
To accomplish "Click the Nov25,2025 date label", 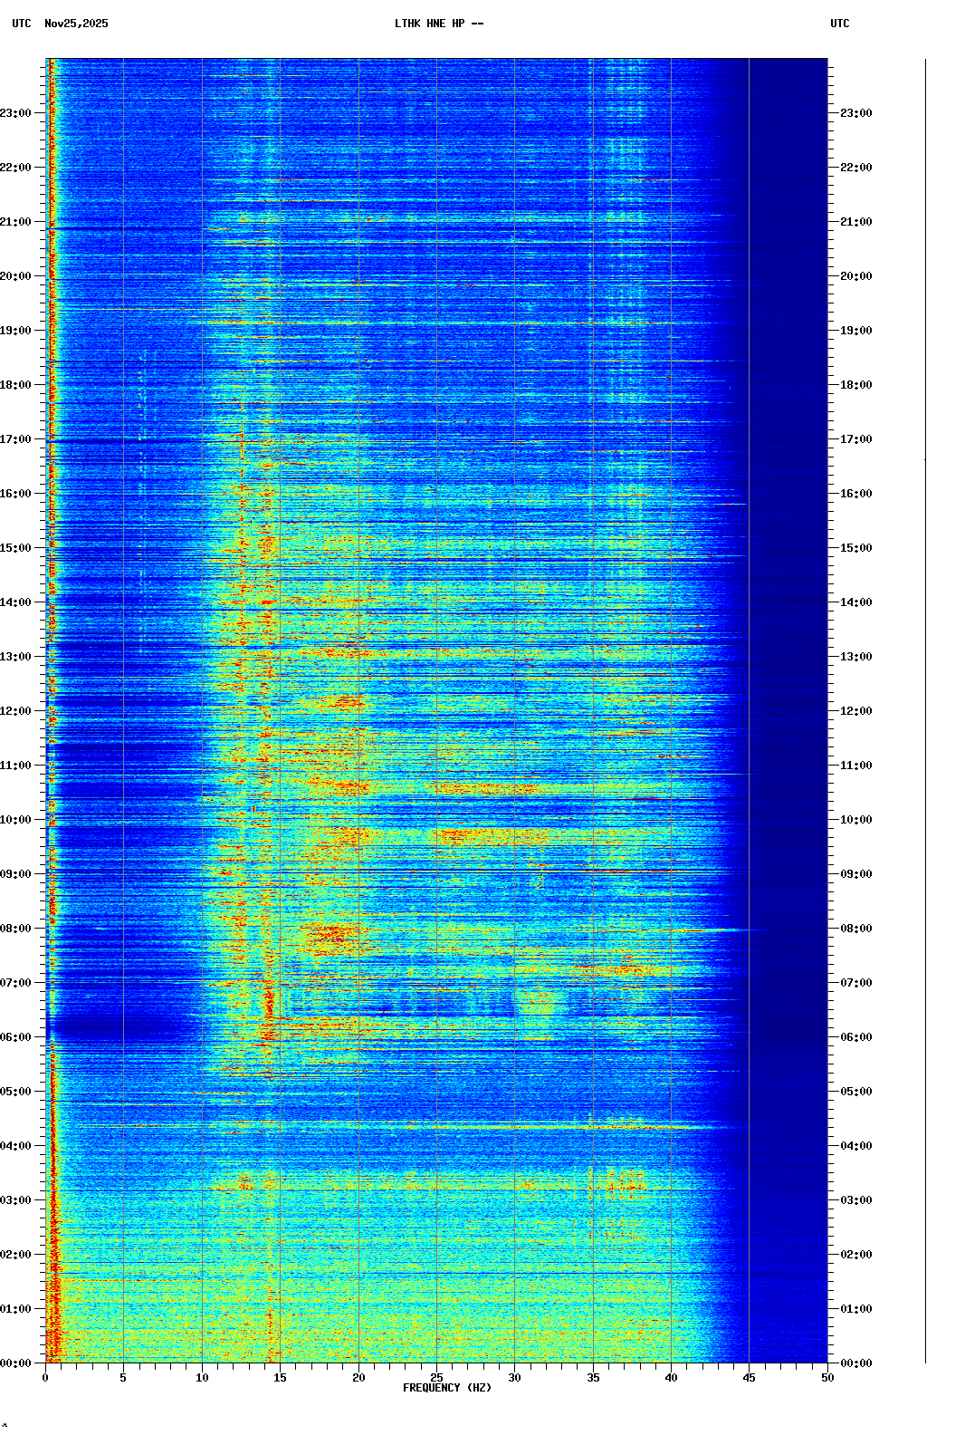I will click(x=76, y=24).
